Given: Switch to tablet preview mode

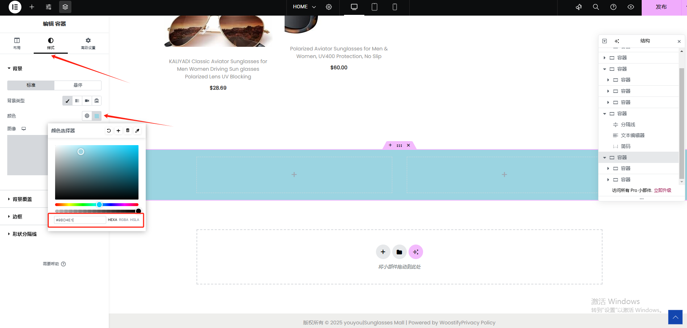Looking at the screenshot, I should [374, 7].
